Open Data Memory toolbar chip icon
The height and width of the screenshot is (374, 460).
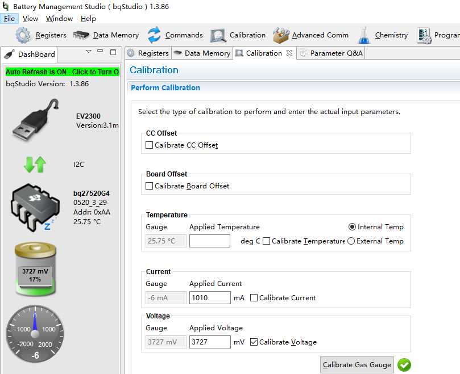81,35
